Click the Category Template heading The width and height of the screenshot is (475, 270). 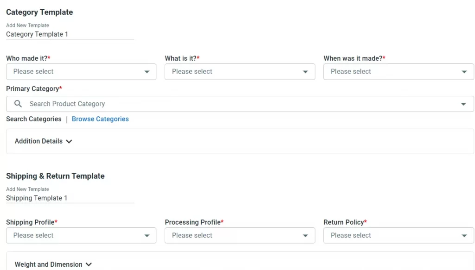tap(39, 12)
